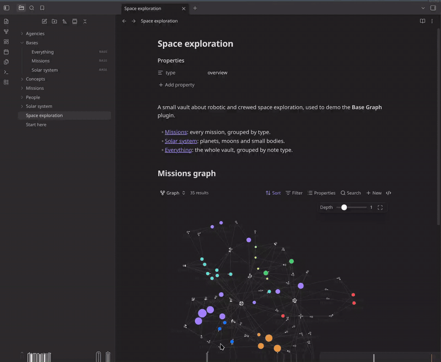Open command palette ribbon icon
Image resolution: width=441 pixels, height=362 pixels.
click(x=6, y=72)
